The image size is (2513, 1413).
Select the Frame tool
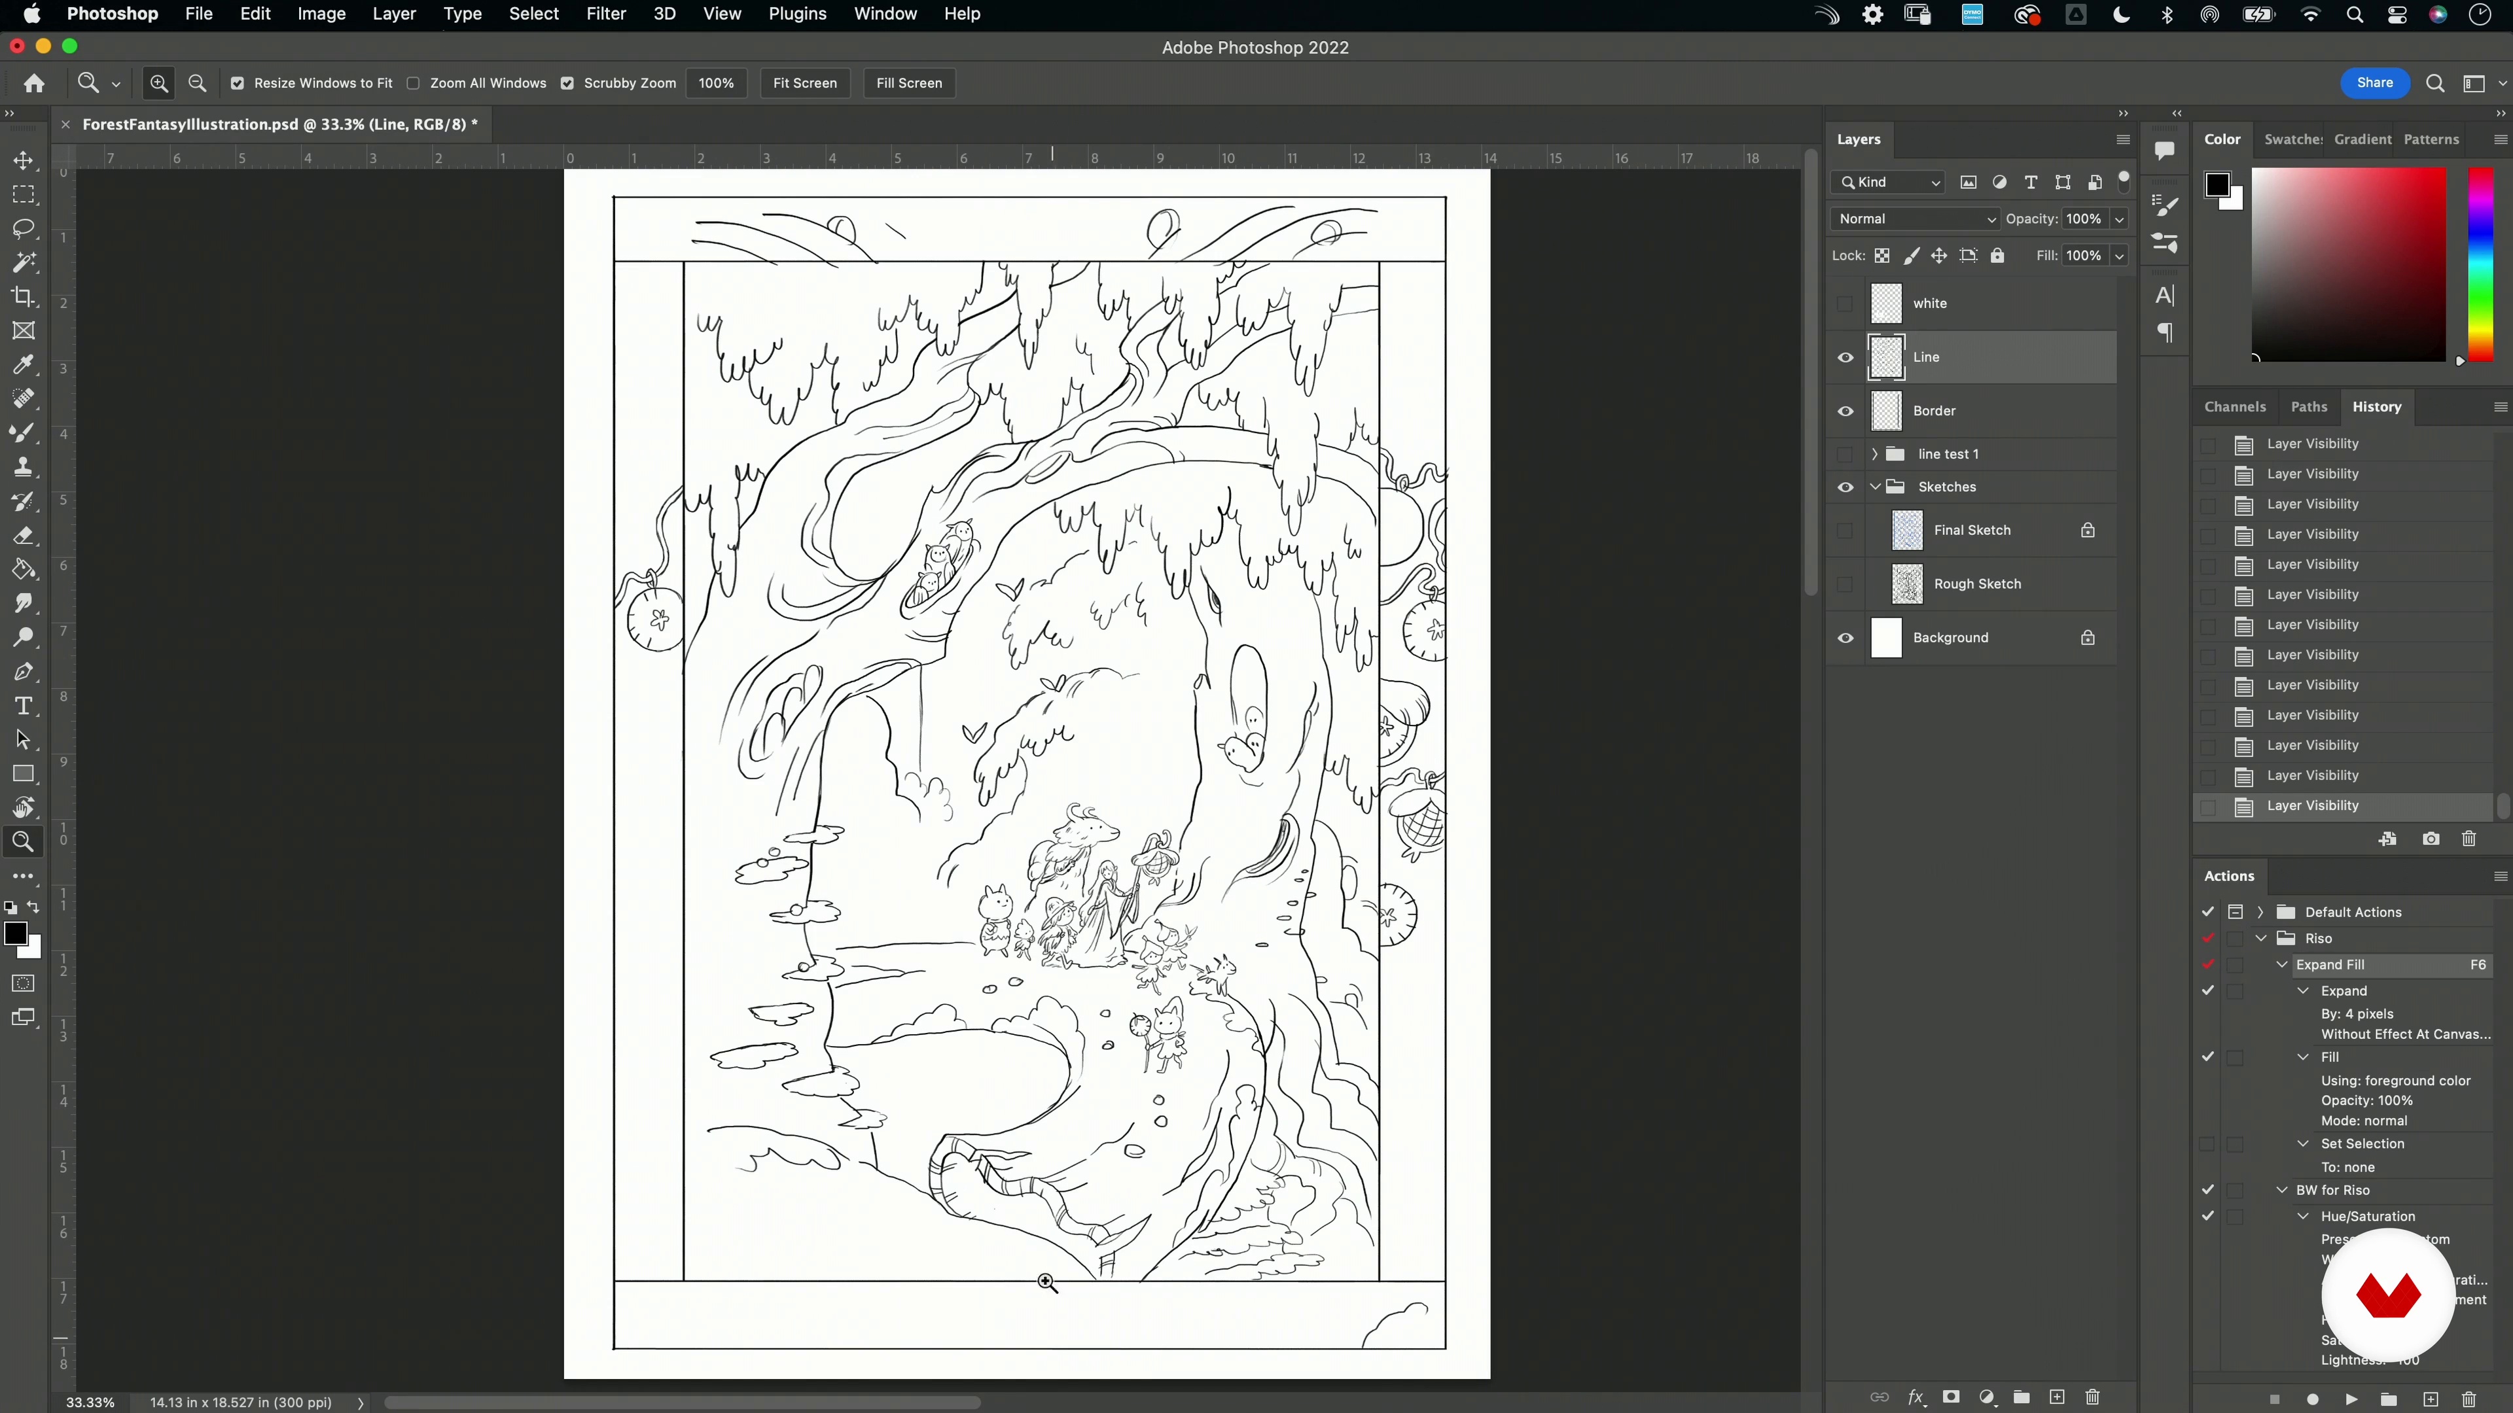coord(24,330)
